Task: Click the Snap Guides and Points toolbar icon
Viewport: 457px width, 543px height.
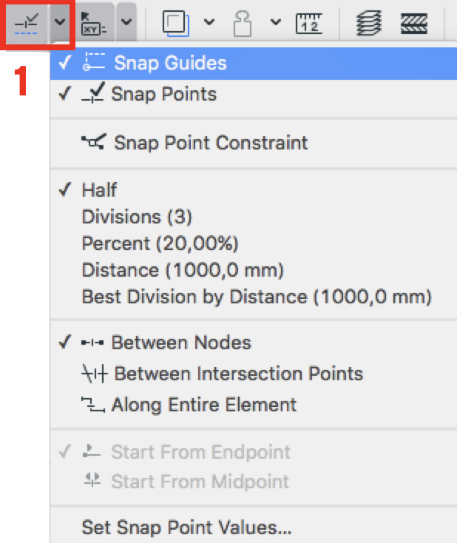Action: pos(26,24)
